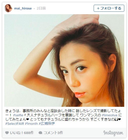Screen dimensions: 128x140
Task: Open the #limeolive hashtag link
Action: pos(110,115)
